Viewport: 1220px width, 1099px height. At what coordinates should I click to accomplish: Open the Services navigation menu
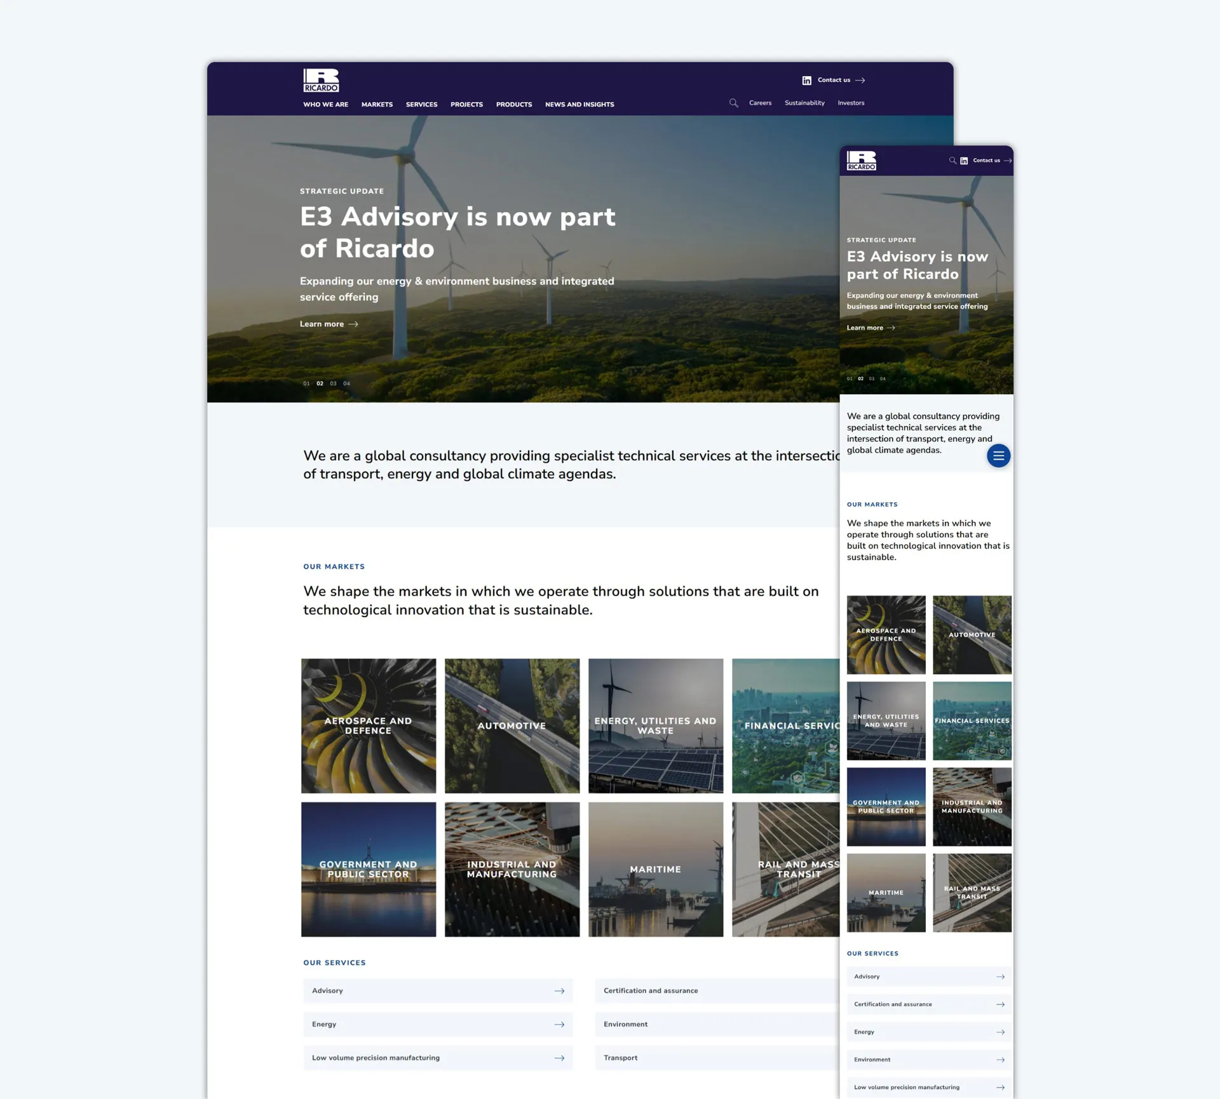click(x=421, y=105)
